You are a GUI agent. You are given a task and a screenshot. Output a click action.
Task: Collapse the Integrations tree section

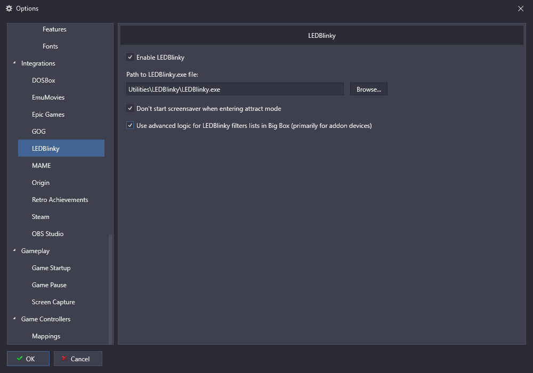click(x=14, y=63)
